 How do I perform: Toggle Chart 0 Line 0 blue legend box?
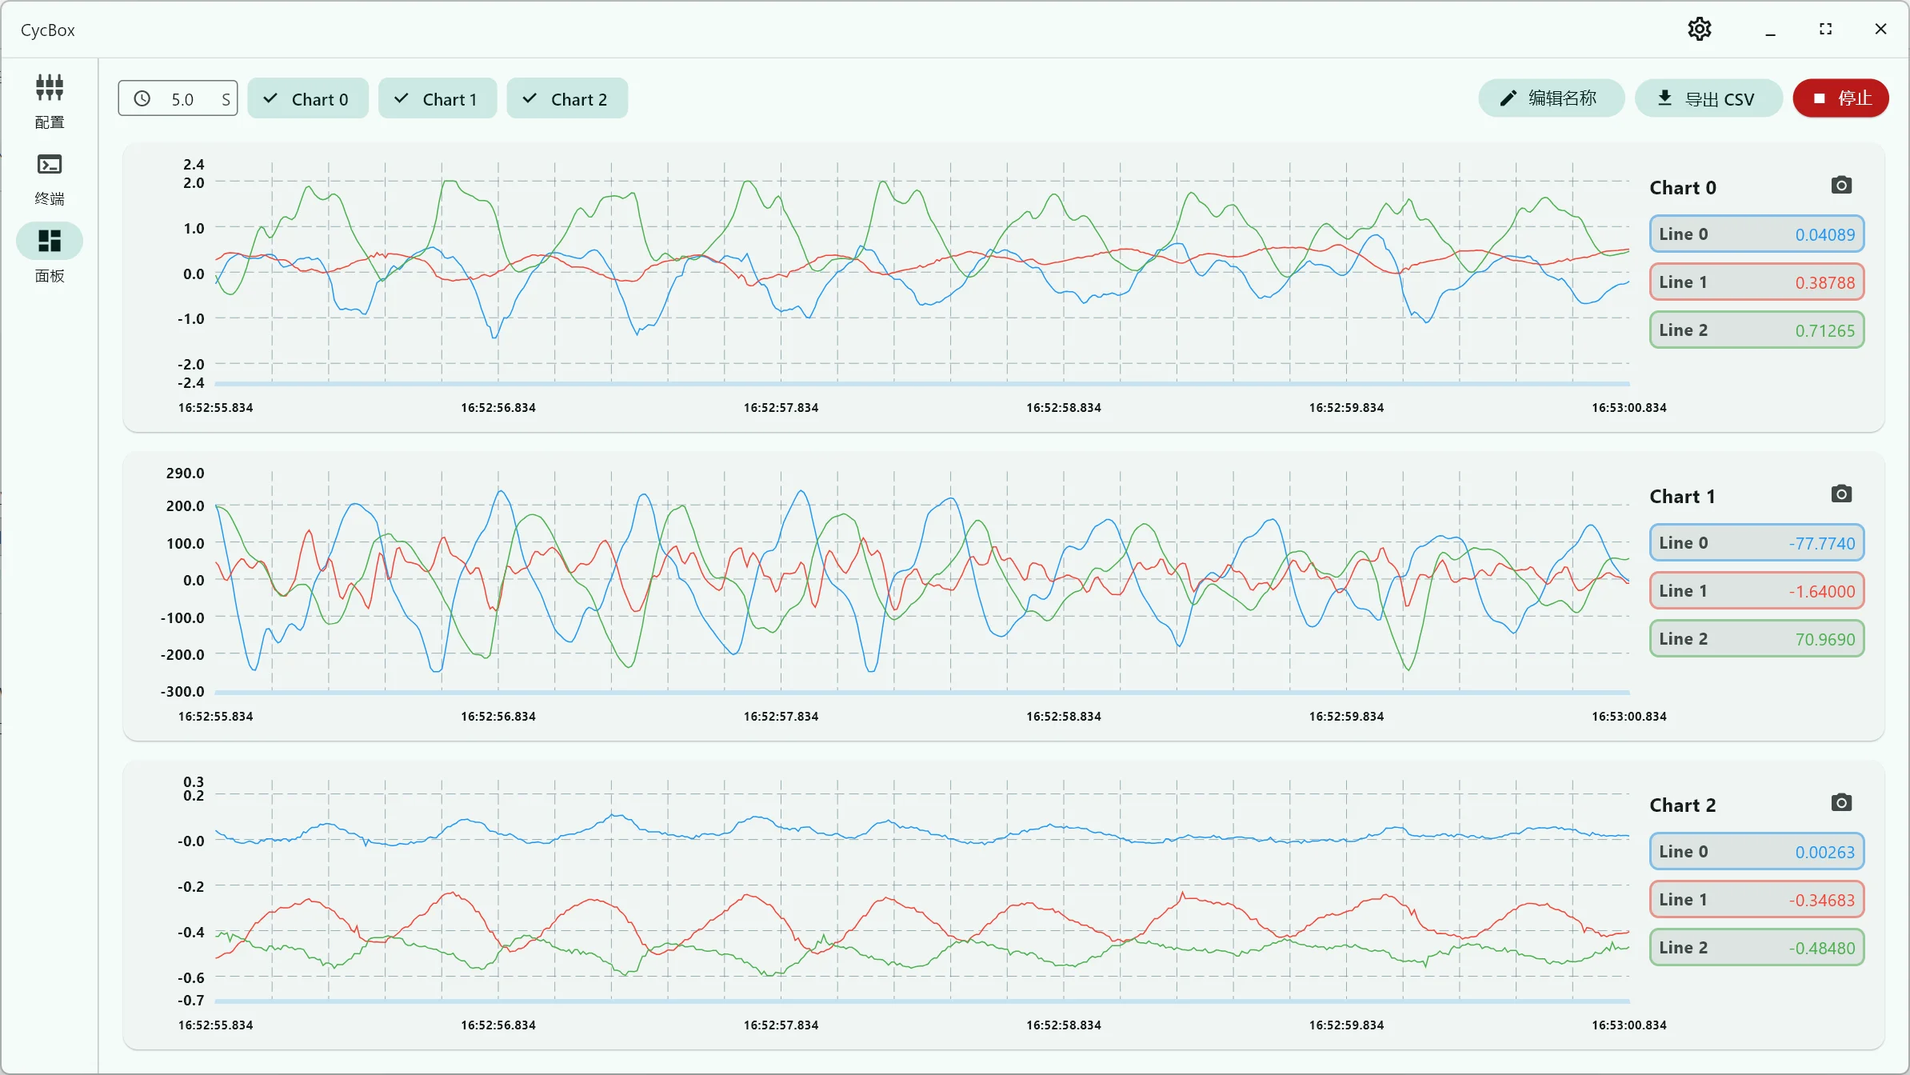(x=1756, y=234)
